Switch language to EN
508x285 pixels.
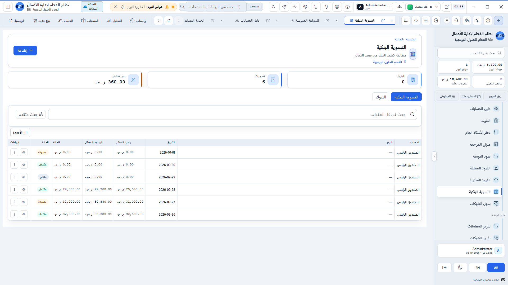[x=478, y=268]
